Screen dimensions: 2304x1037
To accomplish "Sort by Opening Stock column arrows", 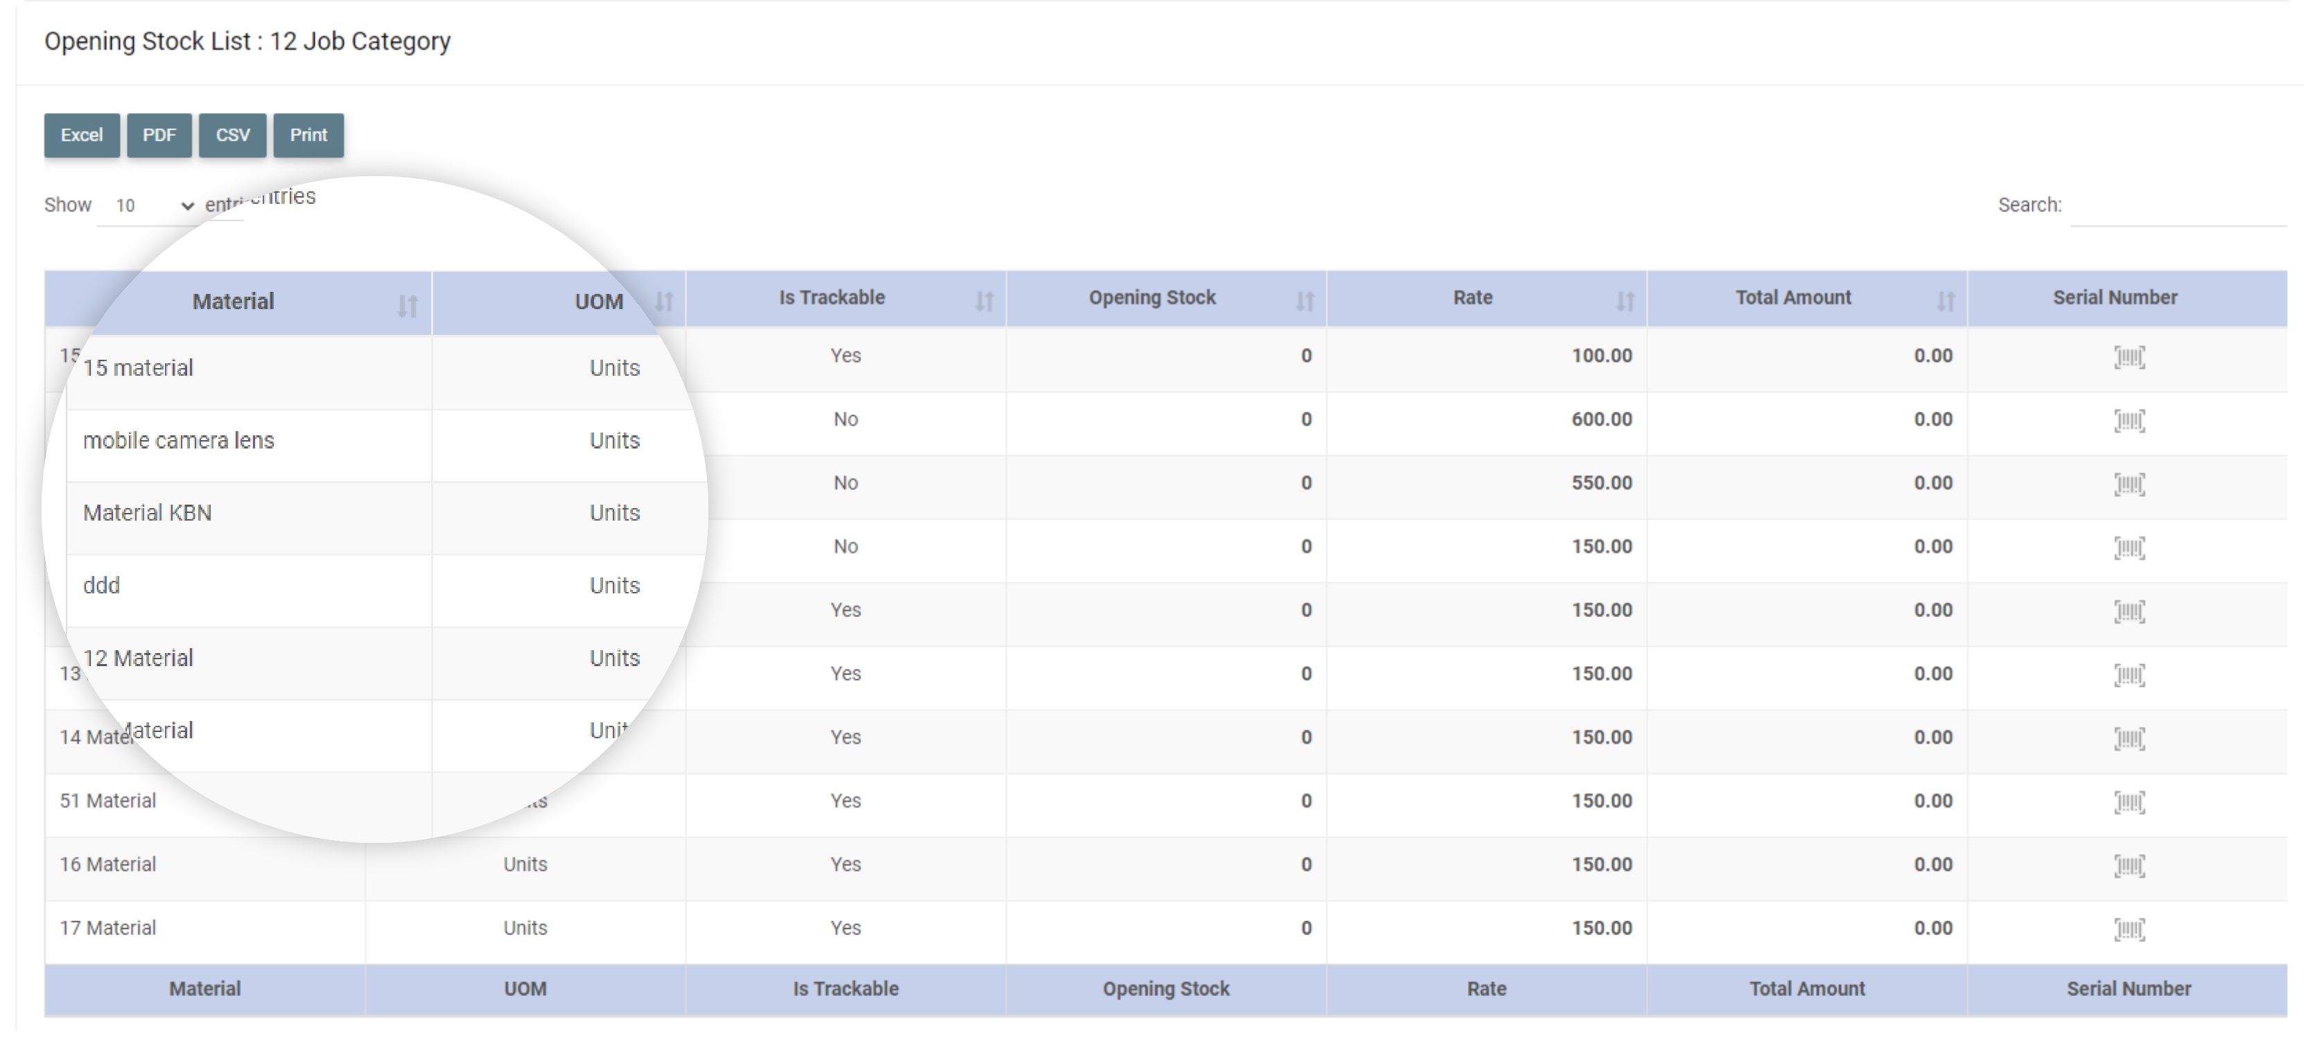I will tap(1305, 301).
